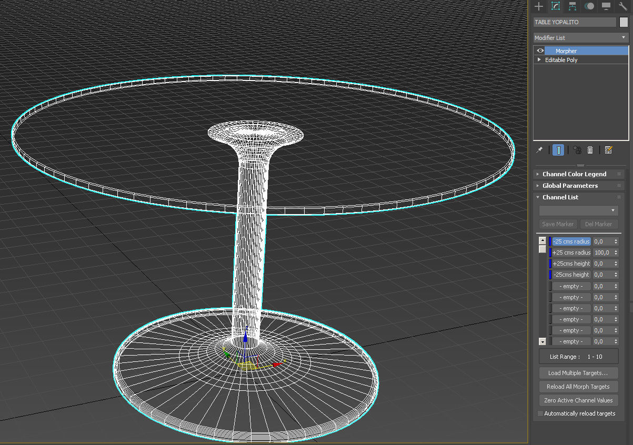This screenshot has width=633, height=445.
Task: Open the Display panel tab
Action: [606, 6]
